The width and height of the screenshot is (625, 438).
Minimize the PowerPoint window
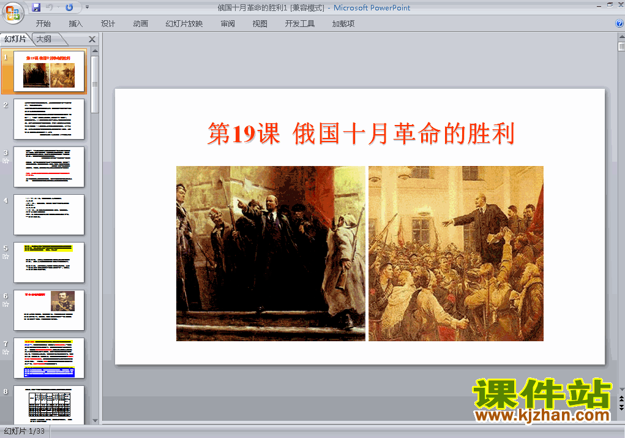(x=599, y=6)
